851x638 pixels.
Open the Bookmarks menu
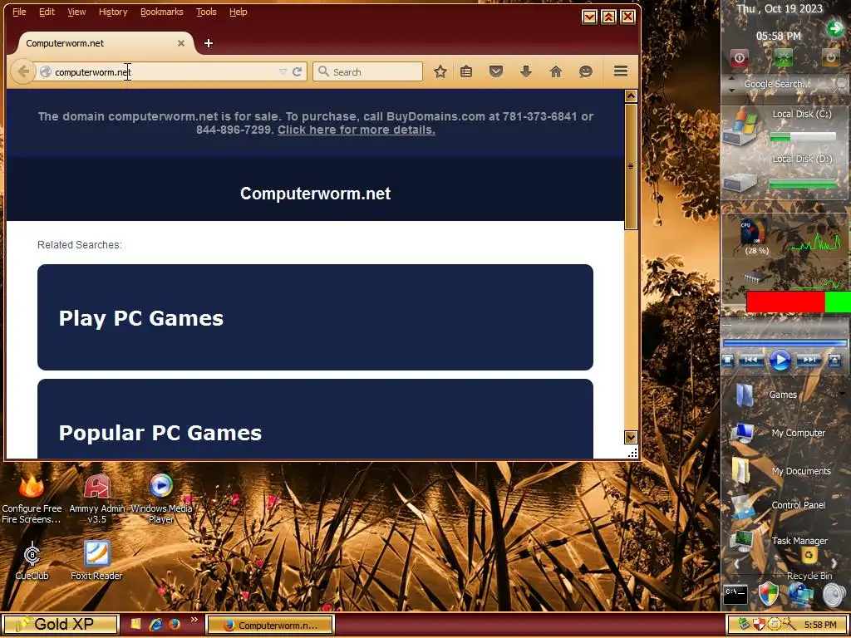(162, 12)
